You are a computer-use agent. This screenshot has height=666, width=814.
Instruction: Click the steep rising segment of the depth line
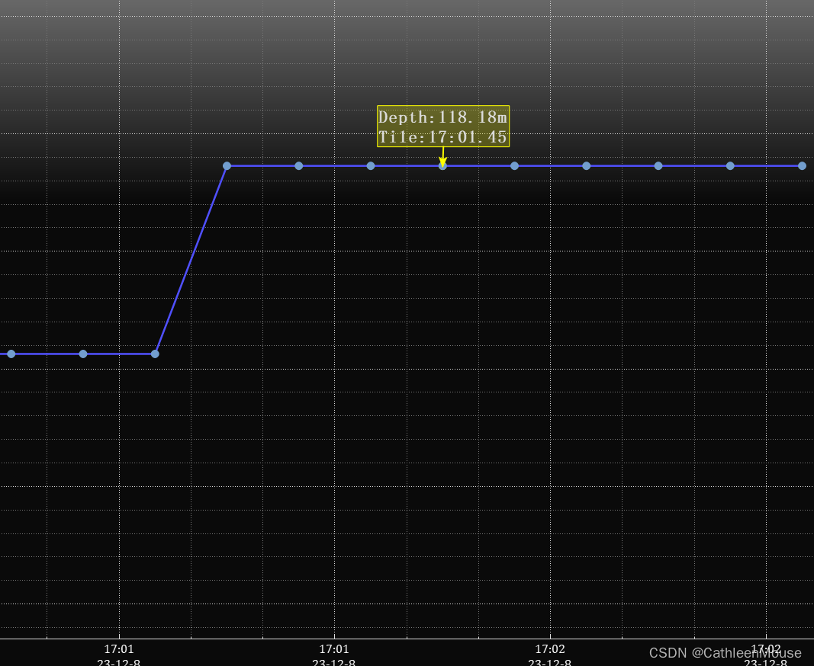[x=191, y=260]
